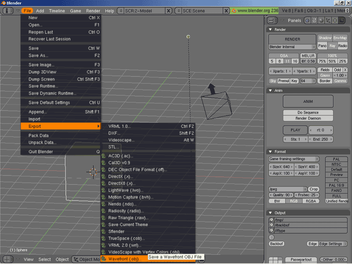This screenshot has height=264, width=352.
Task: Select the Editing square context icon
Action: point(335,20)
